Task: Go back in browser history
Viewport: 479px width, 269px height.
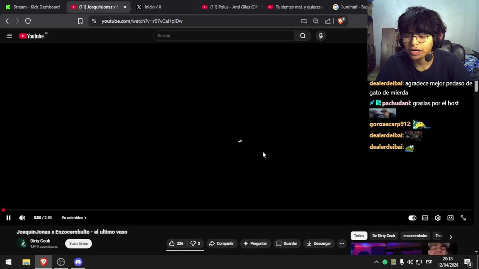Action: click(7, 21)
